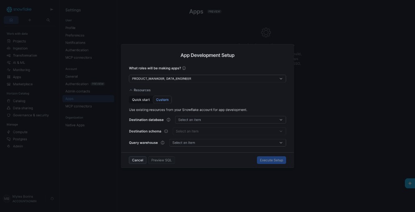
Task: Open General account settings
Action: [x=71, y=76]
